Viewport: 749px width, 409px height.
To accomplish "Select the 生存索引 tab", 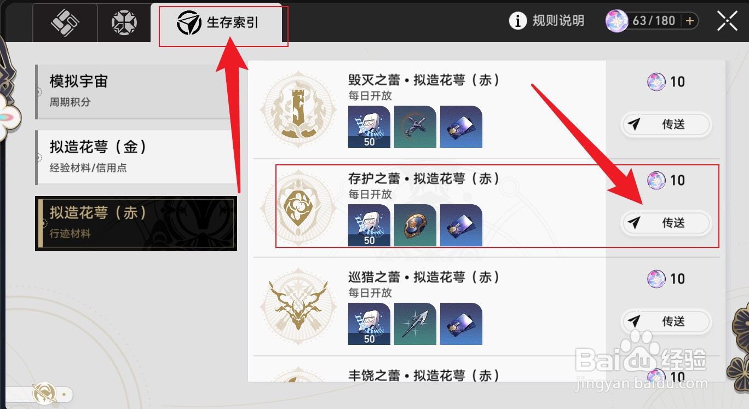I will (218, 23).
